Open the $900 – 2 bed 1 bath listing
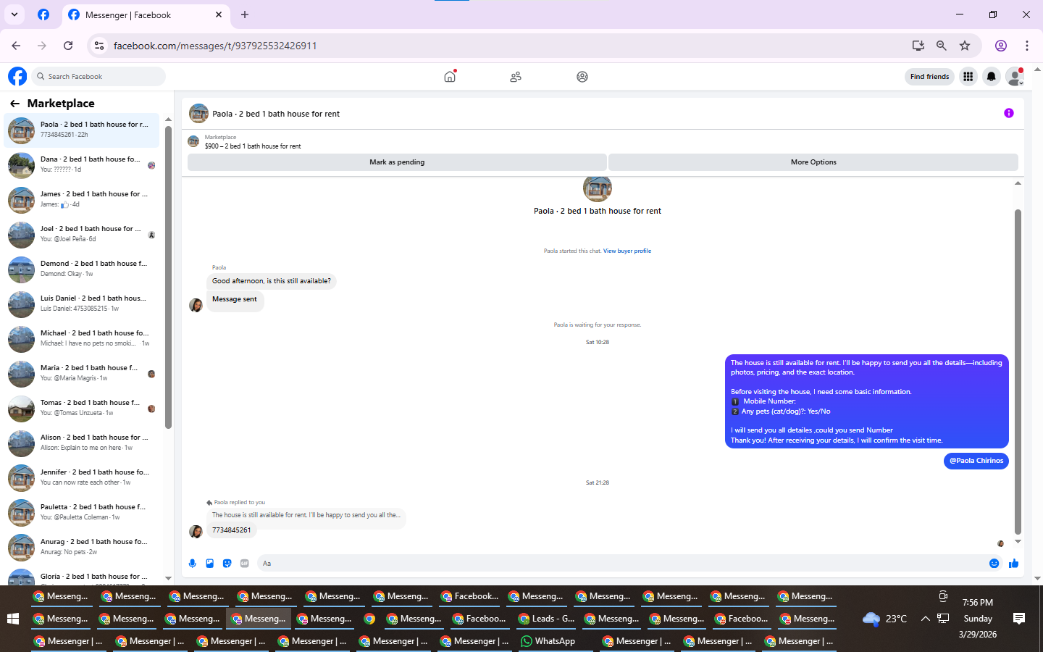1043x652 pixels. tap(253, 146)
